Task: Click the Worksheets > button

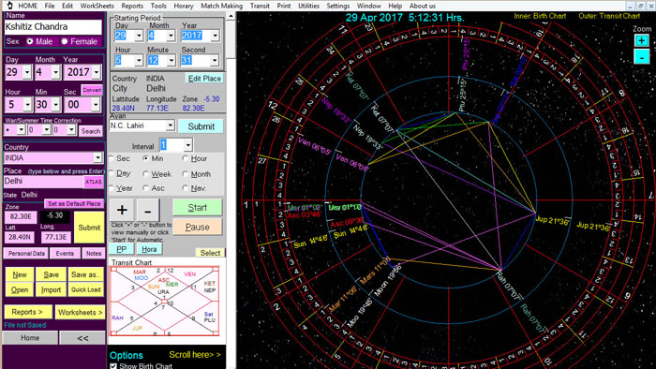Action: (80, 312)
